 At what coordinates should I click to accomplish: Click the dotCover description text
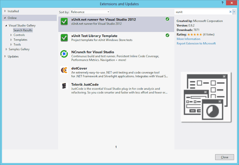(x=119, y=74)
